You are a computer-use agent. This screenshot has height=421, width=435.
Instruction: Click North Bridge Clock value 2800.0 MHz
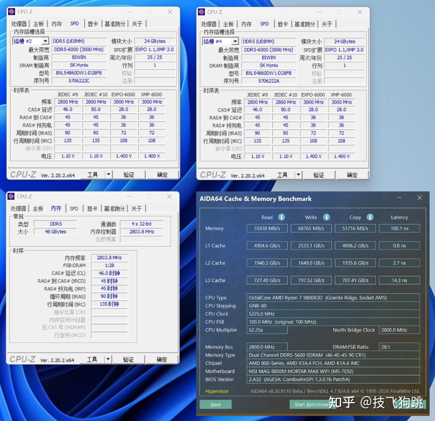[x=399, y=330]
